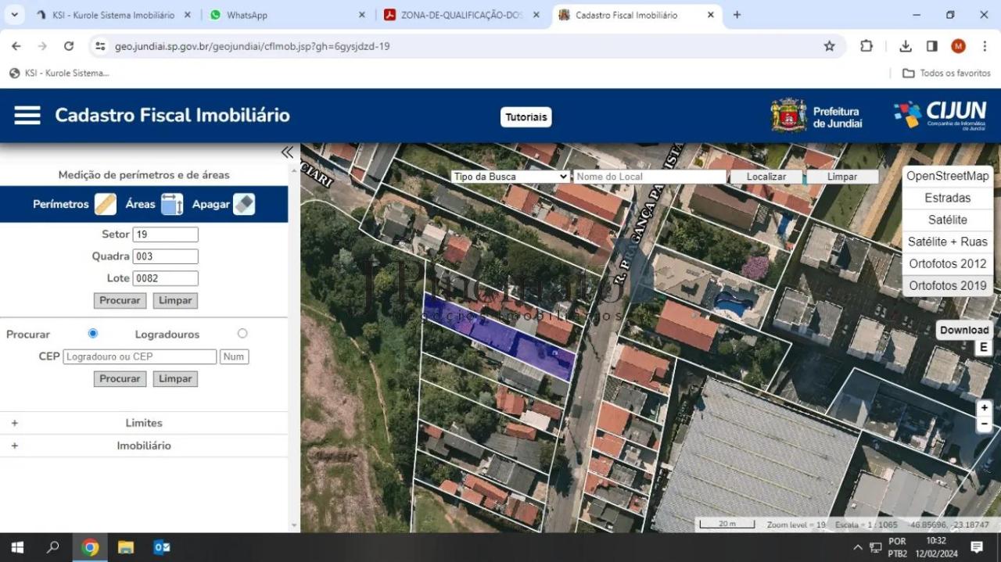Select the Áreas measurement tool icon
This screenshot has height=562, width=1001.
coord(172,204)
